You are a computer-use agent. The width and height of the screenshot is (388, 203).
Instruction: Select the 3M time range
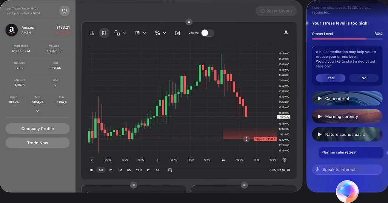point(120,170)
